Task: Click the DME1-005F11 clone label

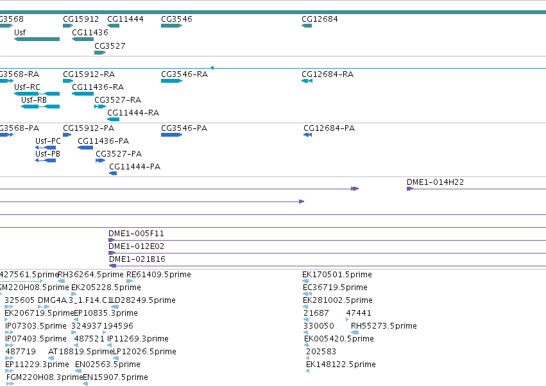Action: [x=136, y=234]
